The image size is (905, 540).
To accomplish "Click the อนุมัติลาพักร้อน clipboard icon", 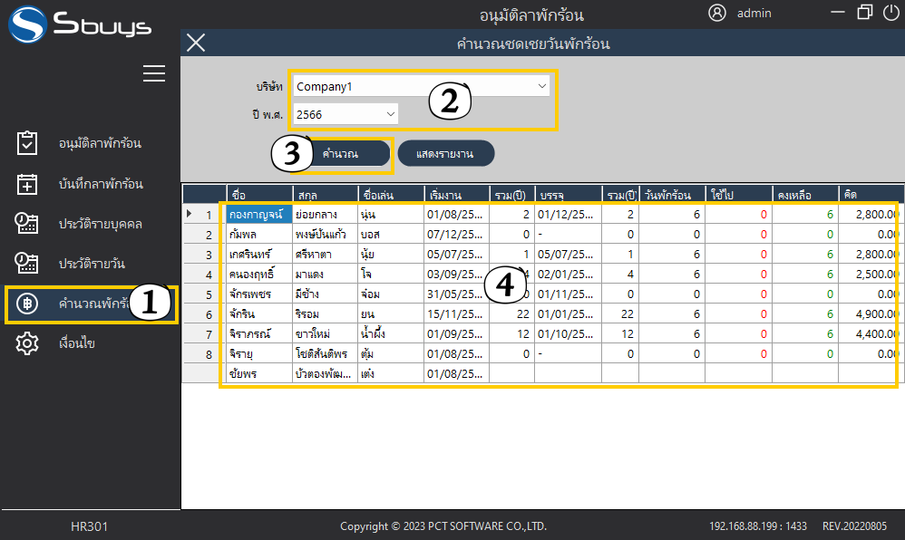I will 27,143.
